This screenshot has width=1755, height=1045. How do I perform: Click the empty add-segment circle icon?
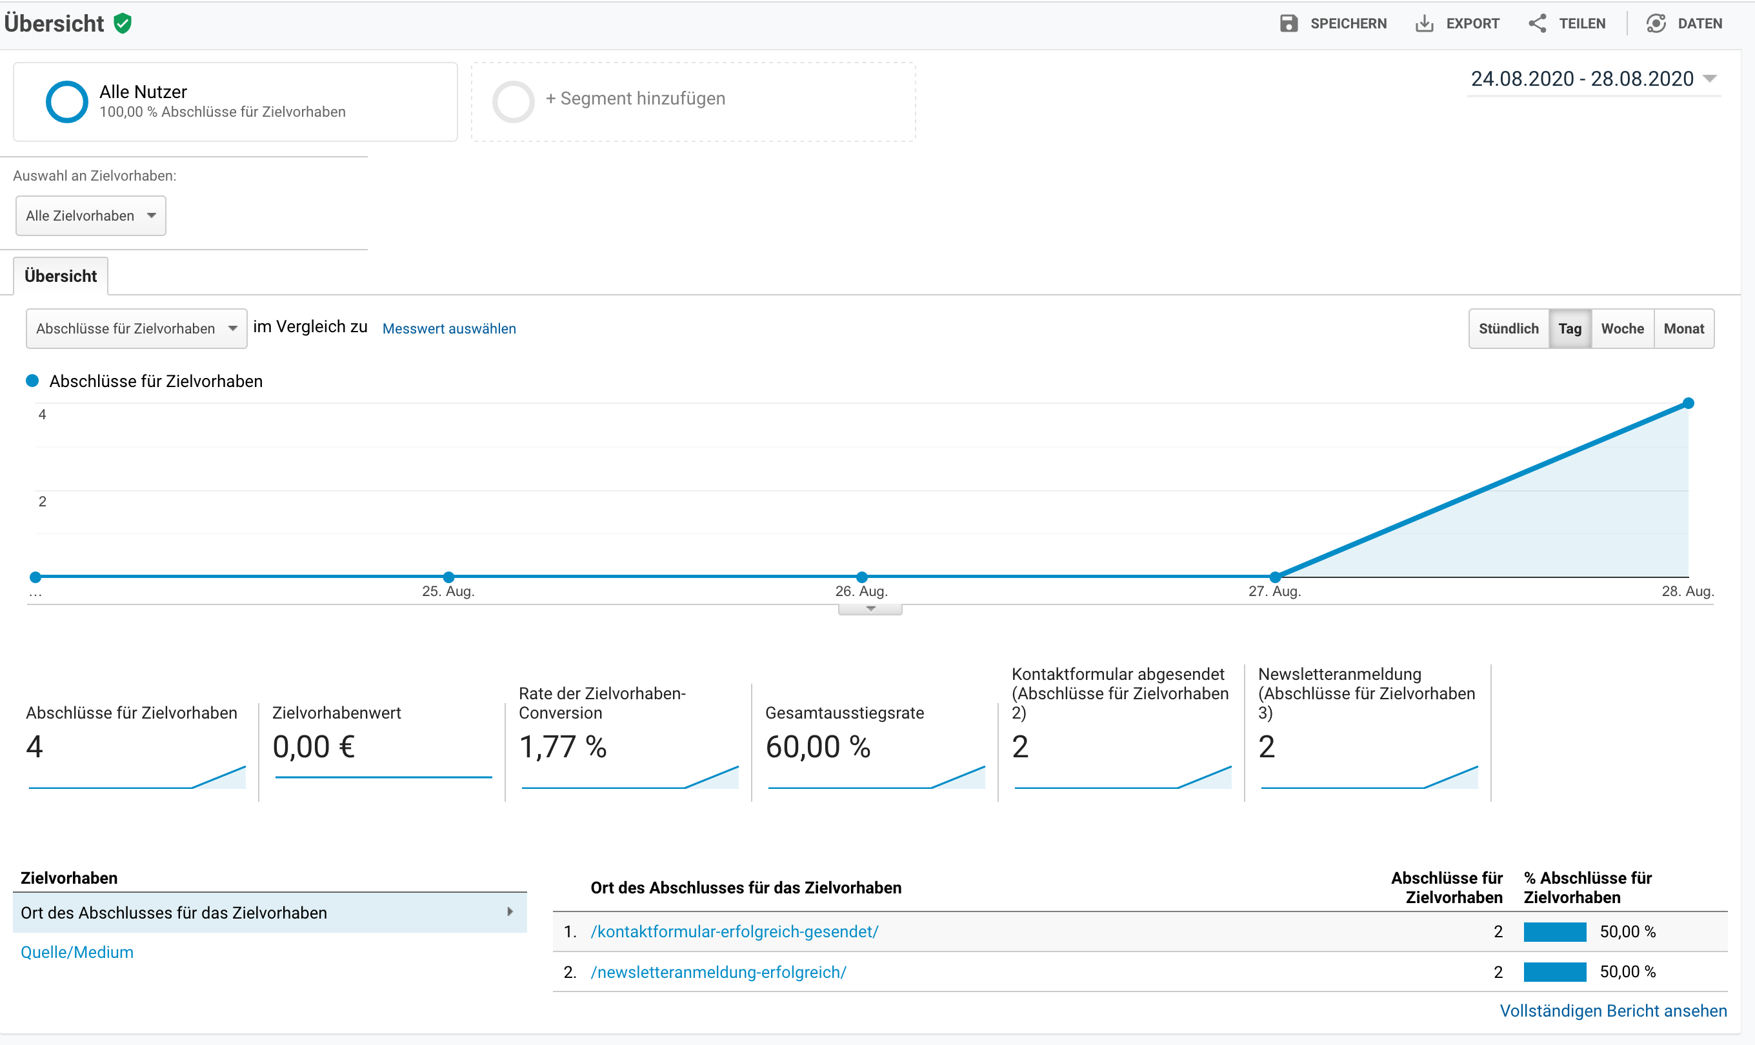tap(514, 102)
